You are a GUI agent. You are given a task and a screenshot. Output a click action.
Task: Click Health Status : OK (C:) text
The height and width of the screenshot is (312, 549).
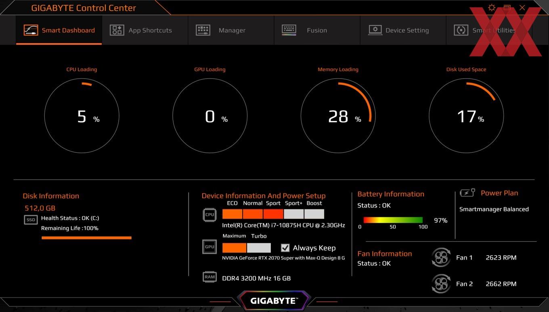tap(70, 218)
